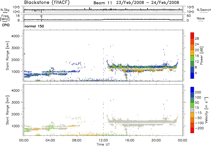This screenshot has width=211, height=146.
Task: Click the "-15" velocity colorbar label
Action: [198, 113]
